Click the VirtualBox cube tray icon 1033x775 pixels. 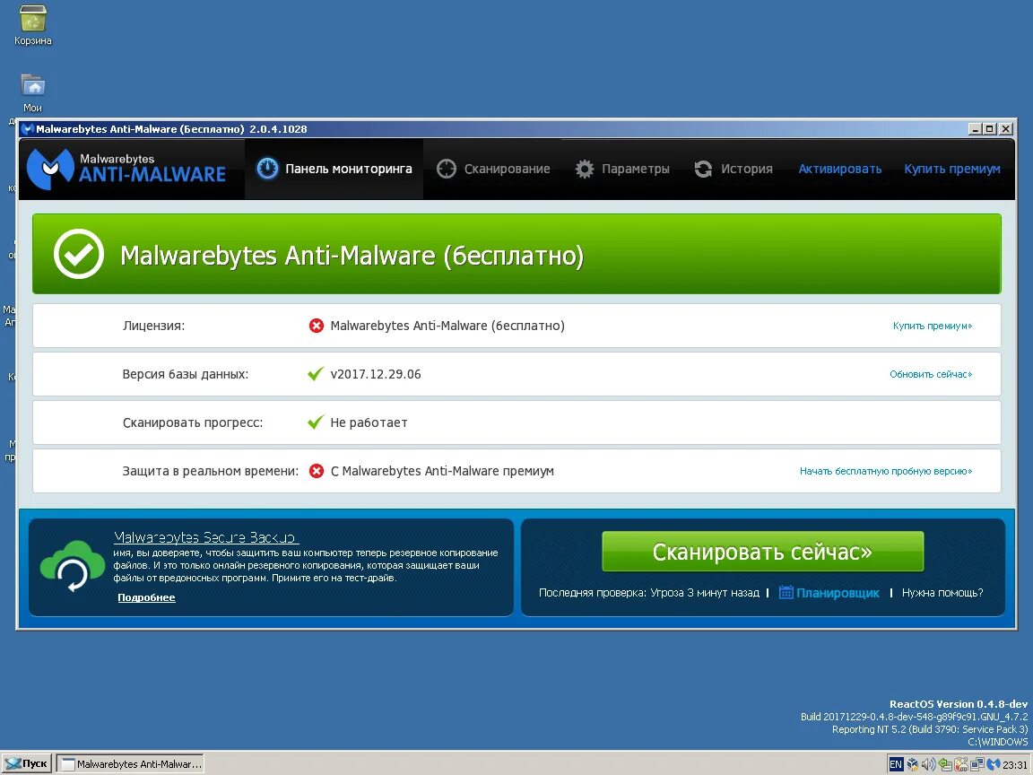tap(913, 764)
